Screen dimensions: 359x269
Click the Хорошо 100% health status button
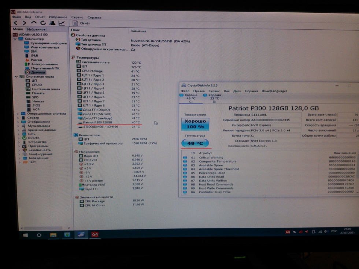click(x=195, y=124)
